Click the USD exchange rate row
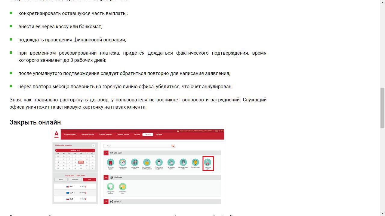 pyautogui.click(x=75, y=187)
